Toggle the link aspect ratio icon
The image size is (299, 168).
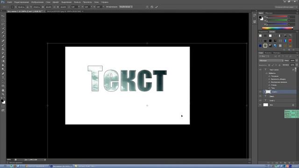54,7
